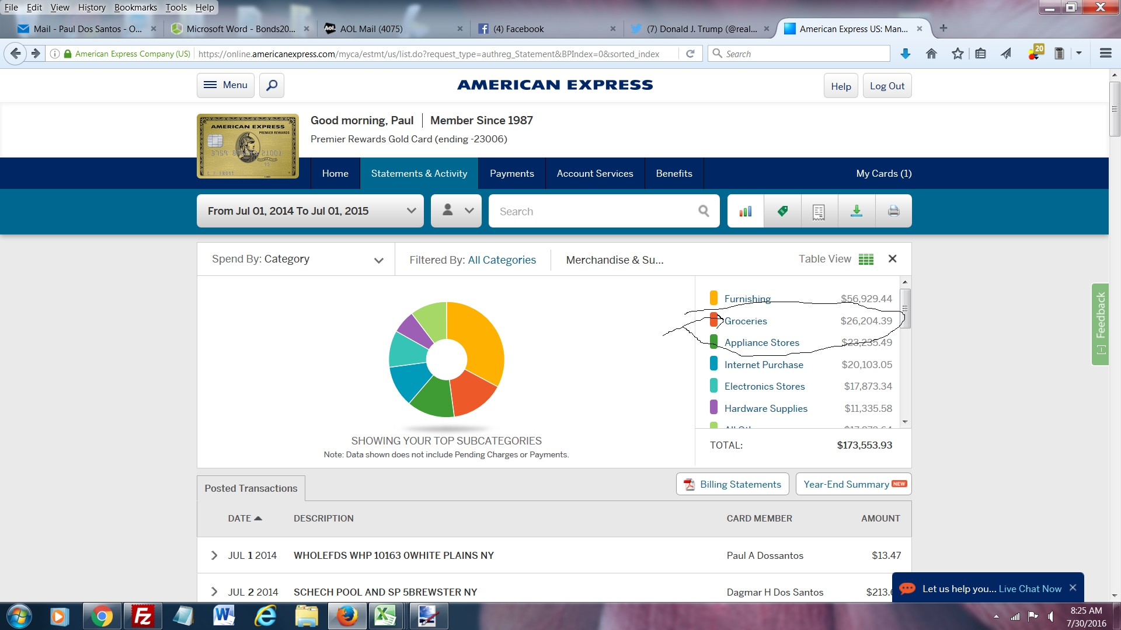
Task: Click the blue Internet Purchase swatch
Action: 713,364
